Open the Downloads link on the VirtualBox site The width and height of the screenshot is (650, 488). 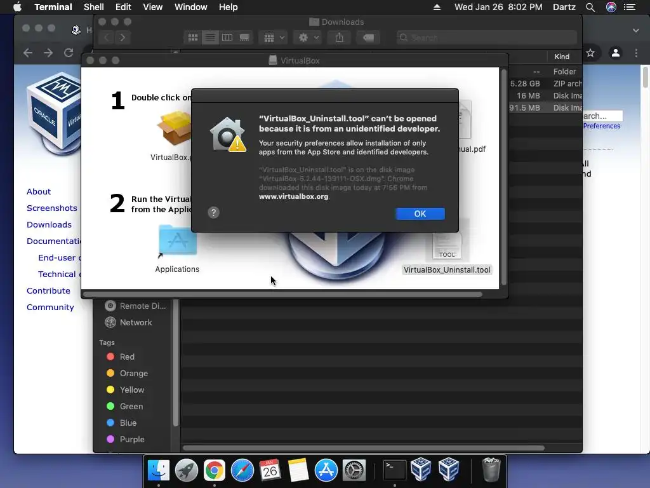(49, 224)
